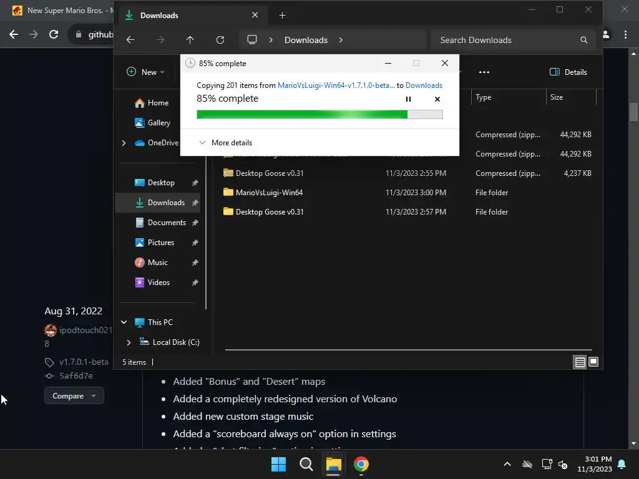This screenshot has width=639, height=479.
Task: Open the New item dropdown
Action: (x=145, y=72)
